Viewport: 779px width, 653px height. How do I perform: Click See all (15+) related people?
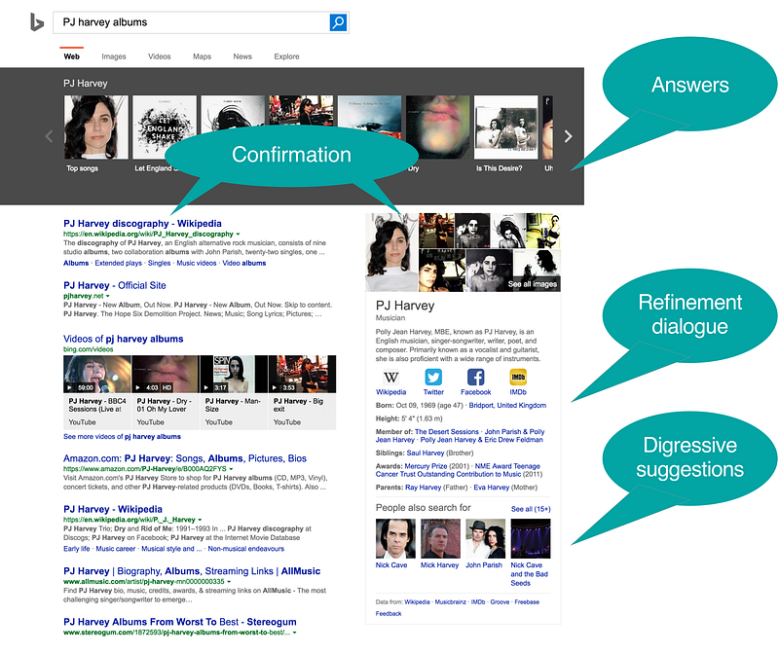coord(531,510)
